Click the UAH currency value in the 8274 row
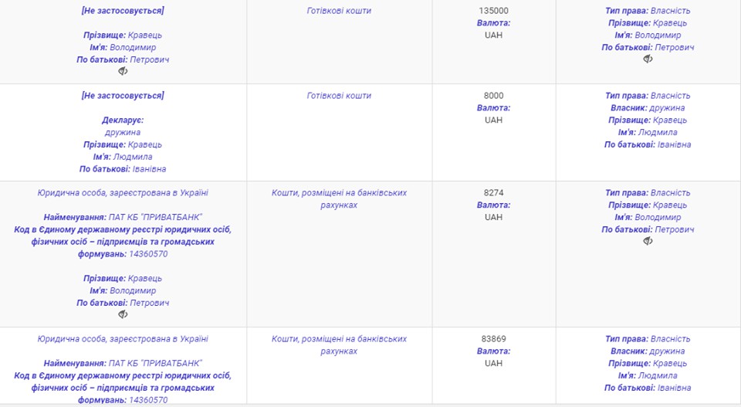741x407 pixels. (x=493, y=218)
